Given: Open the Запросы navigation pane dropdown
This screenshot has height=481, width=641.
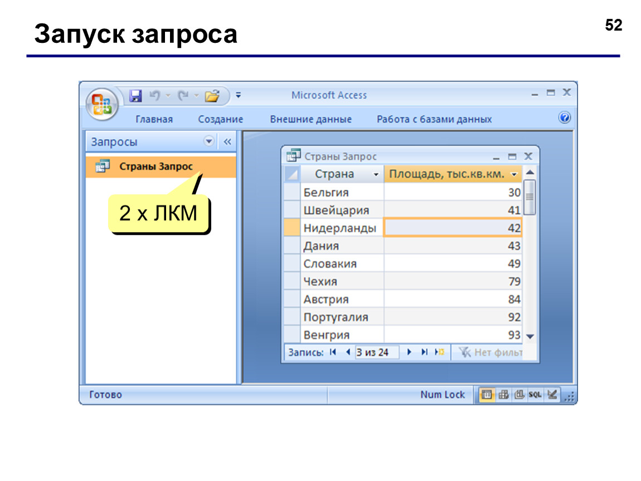Looking at the screenshot, I should pyautogui.click(x=208, y=141).
